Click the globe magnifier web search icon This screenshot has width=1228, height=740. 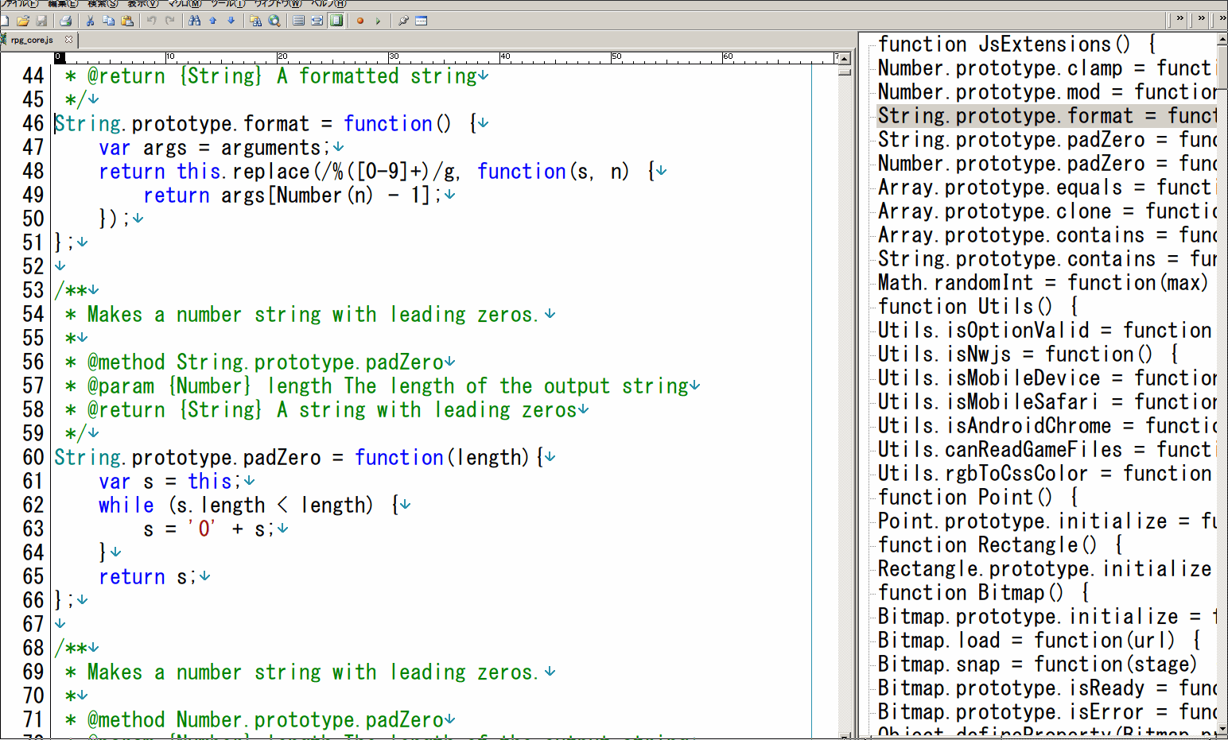(x=274, y=21)
